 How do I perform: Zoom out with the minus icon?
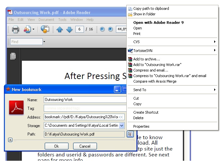pos(102,29)
